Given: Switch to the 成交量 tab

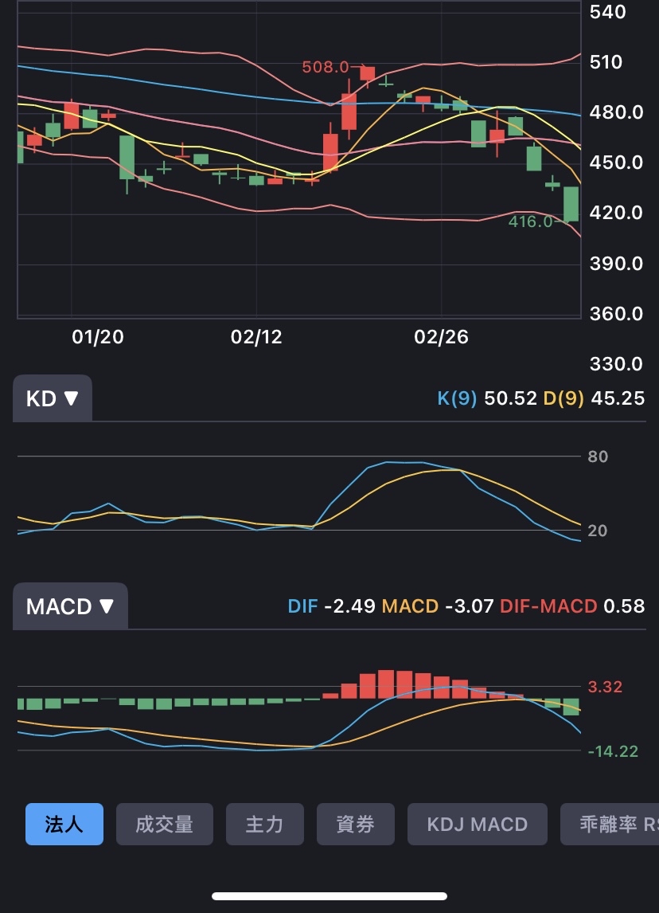Looking at the screenshot, I should click(165, 824).
